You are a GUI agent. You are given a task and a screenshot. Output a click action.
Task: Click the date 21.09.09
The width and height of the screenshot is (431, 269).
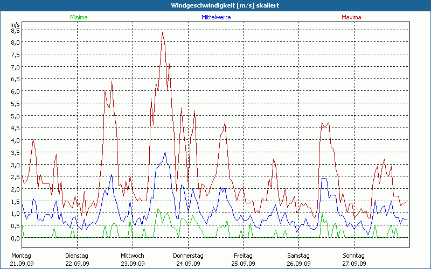(x=22, y=264)
